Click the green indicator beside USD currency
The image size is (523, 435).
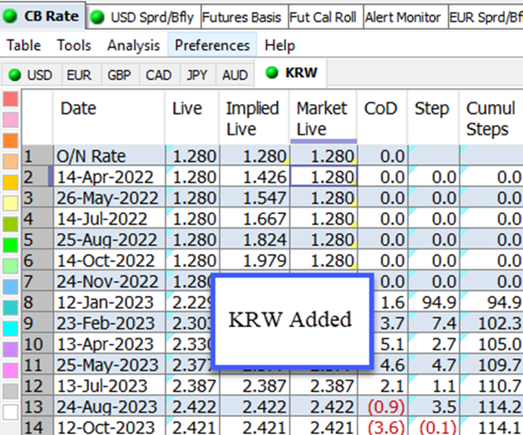point(15,75)
